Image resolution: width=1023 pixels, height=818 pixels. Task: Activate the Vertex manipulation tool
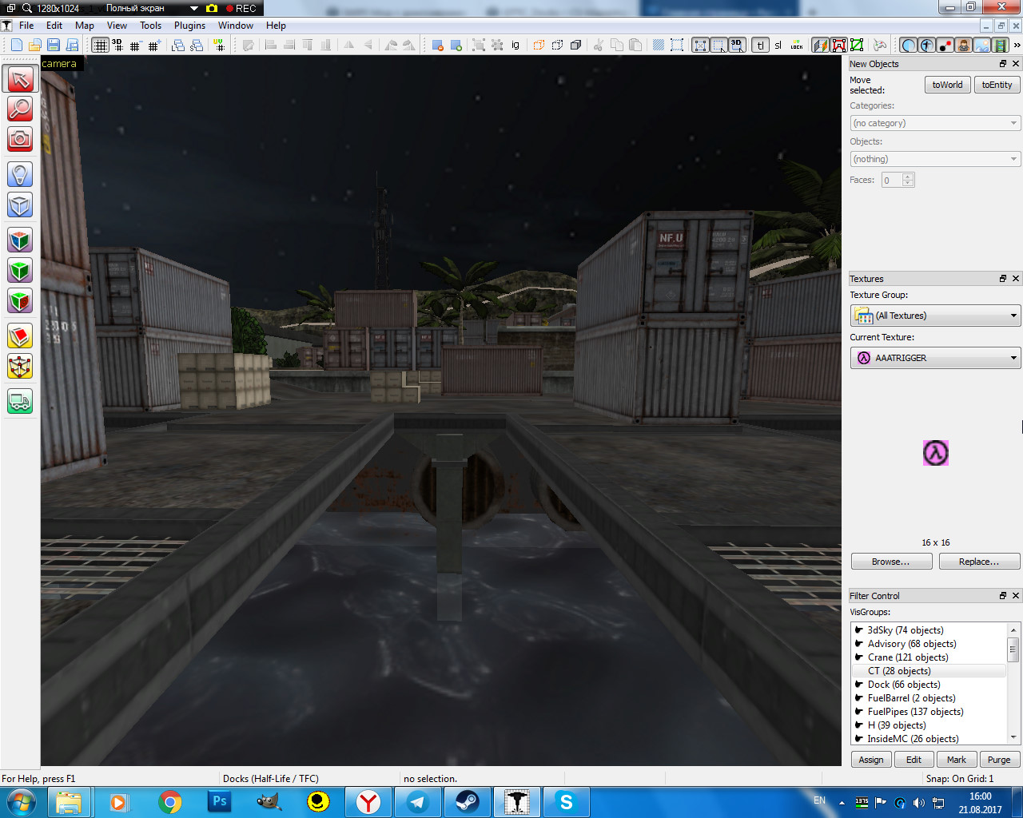(20, 367)
